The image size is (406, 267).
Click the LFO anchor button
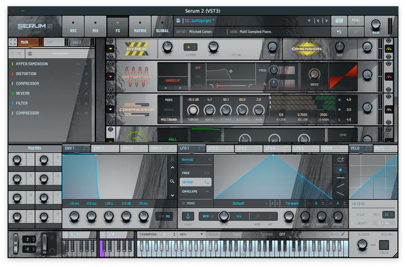[x=188, y=216]
